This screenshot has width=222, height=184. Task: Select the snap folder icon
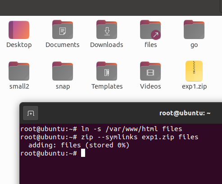point(63,71)
